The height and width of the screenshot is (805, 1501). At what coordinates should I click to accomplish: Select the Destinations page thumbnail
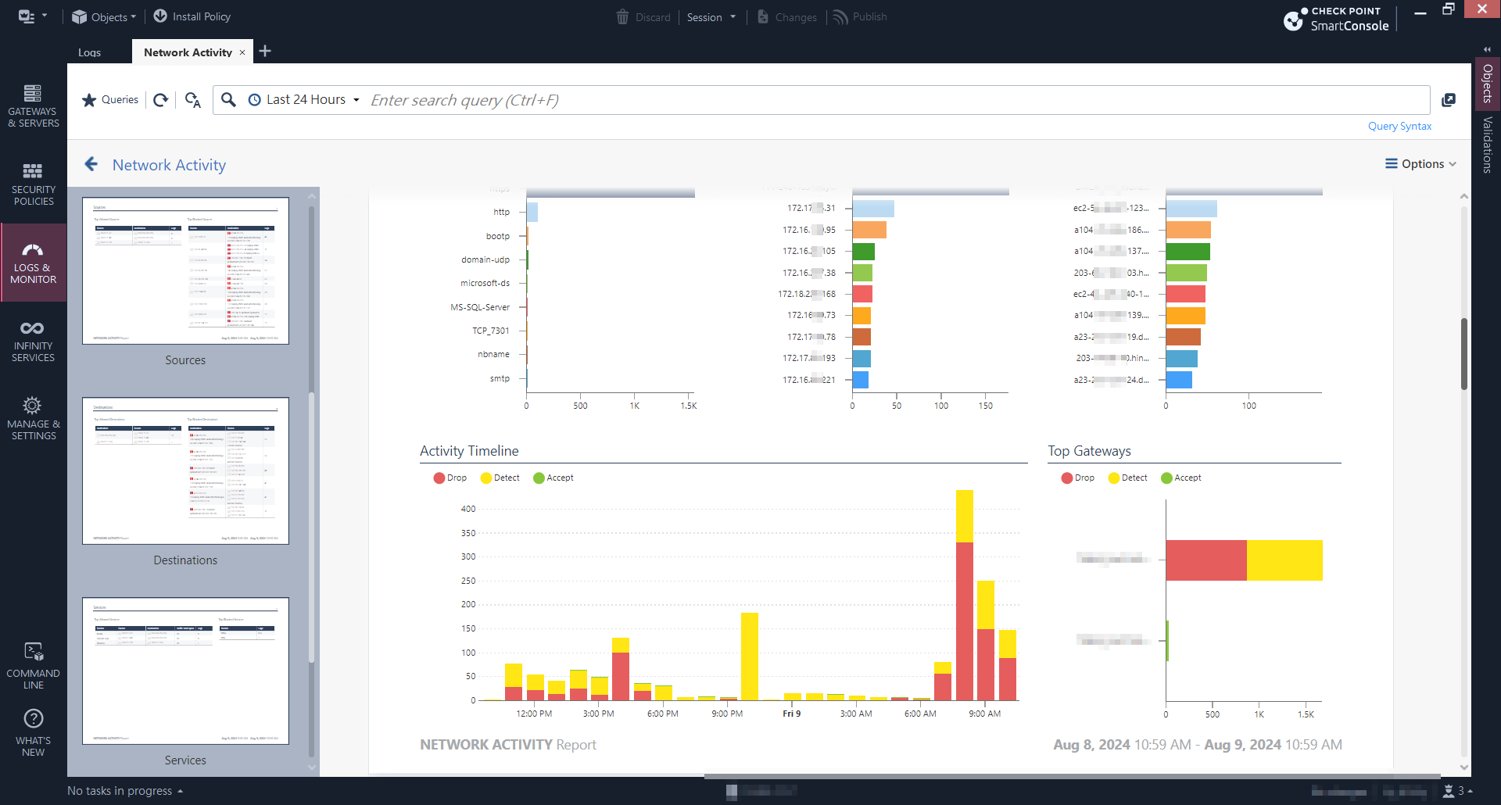[185, 470]
